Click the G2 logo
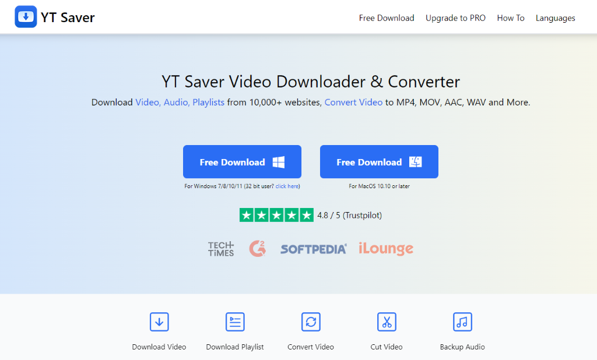597x360 pixels. pos(257,249)
